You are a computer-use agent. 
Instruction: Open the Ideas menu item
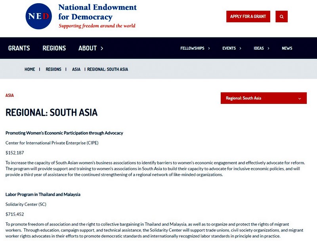pos(259,48)
